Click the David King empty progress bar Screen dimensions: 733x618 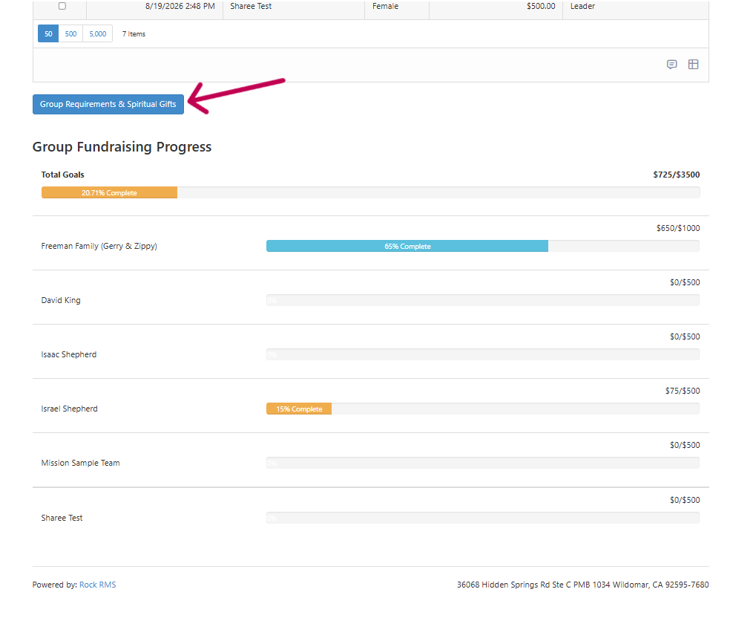(x=483, y=300)
